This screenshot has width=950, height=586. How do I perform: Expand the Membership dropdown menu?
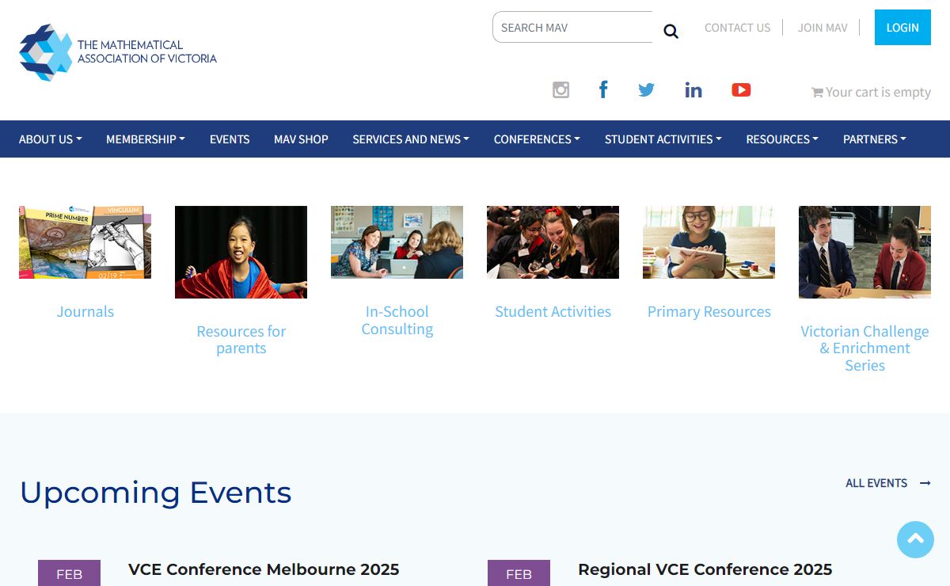146,139
